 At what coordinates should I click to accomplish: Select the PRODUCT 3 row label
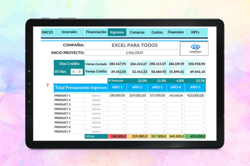coord(62,105)
